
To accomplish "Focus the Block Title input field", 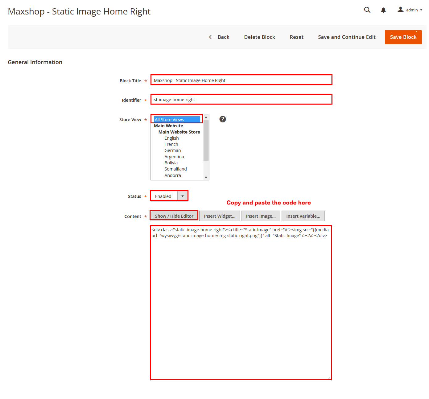I will (241, 80).
